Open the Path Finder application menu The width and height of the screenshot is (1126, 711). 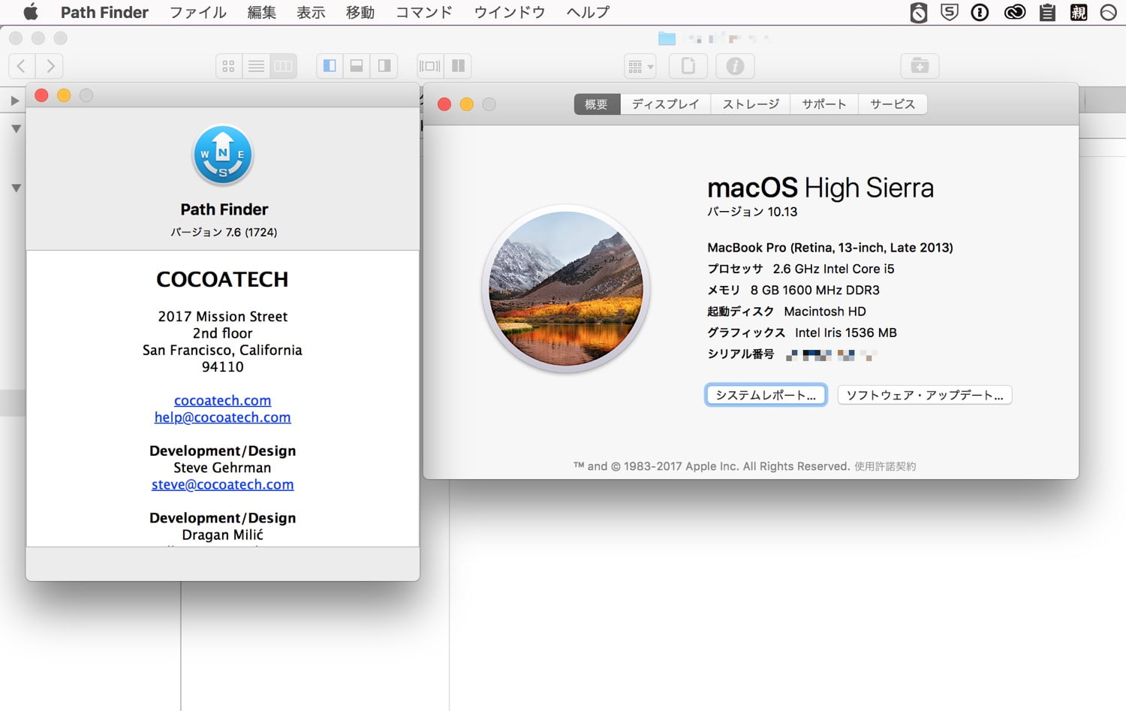[x=104, y=12]
